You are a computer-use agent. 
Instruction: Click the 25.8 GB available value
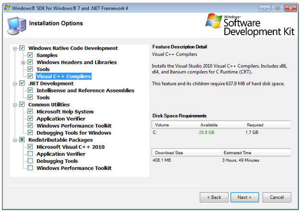pyautogui.click(x=207, y=132)
